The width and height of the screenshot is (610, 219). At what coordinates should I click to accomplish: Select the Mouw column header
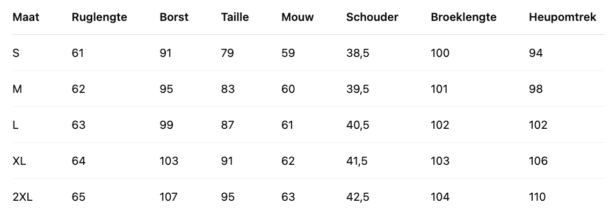coord(297,17)
